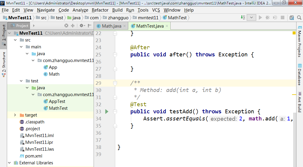Open the Analyze menu
Image resolution: width=303 pixels, height=167 pixels.
click(x=80, y=10)
